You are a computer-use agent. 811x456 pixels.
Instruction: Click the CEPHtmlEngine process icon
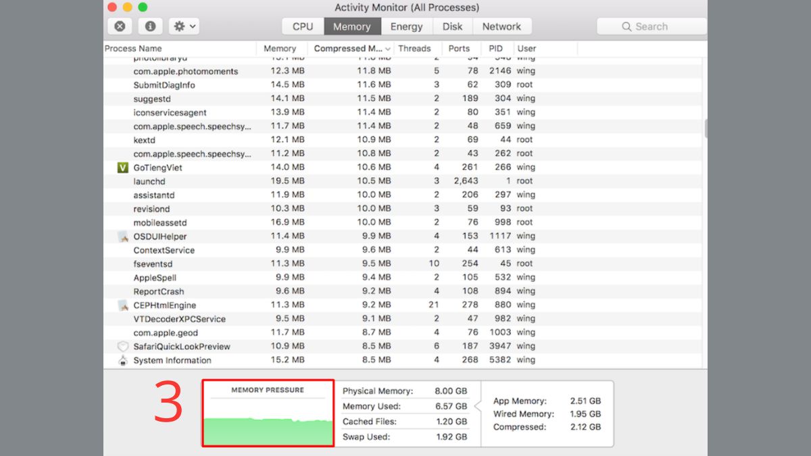pyautogui.click(x=122, y=305)
